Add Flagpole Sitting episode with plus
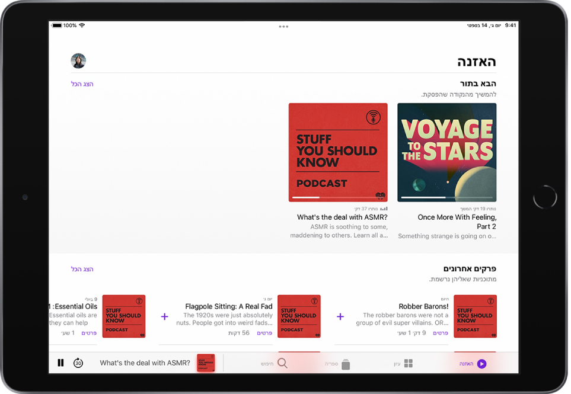Viewport: 571px width, 394px height. click(x=165, y=316)
